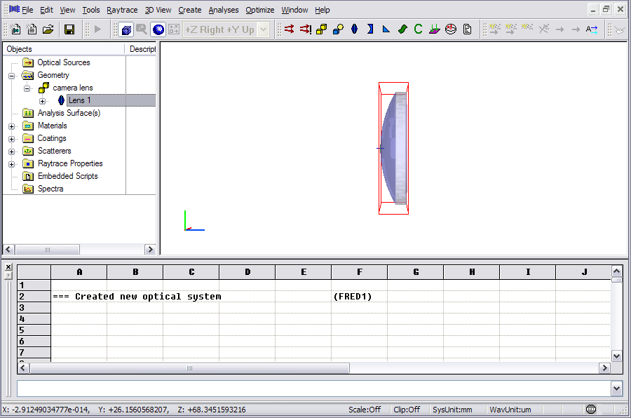Click the blue sphere shaded view icon

coord(158,29)
